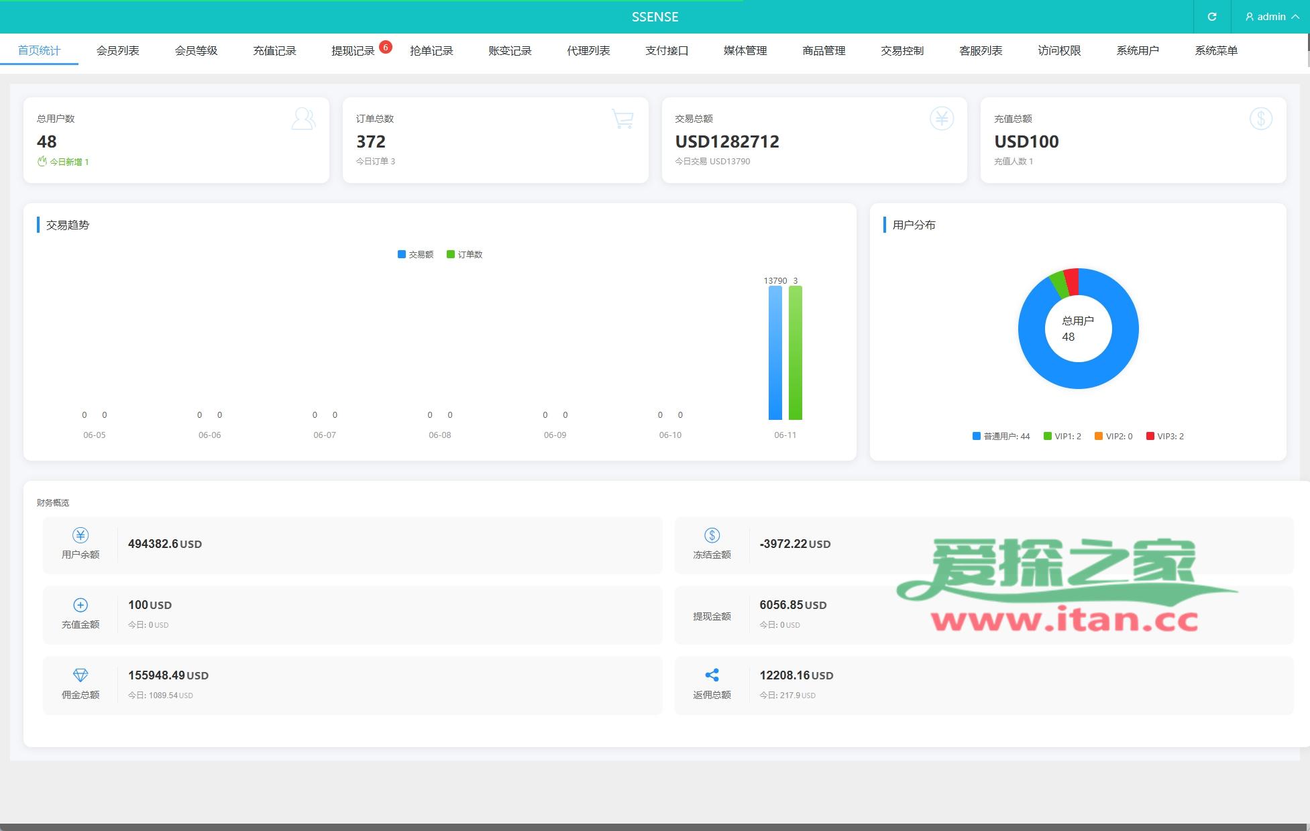Click the red 6 badge on 提现记录

tap(386, 47)
